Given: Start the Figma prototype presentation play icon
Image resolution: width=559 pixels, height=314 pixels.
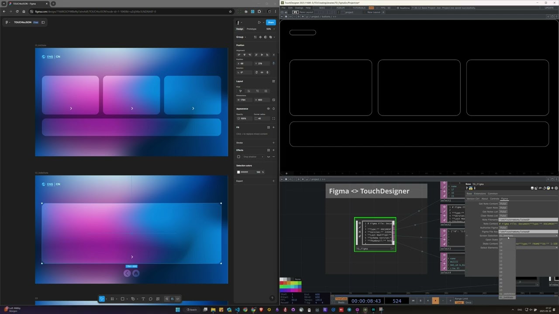Looking at the screenshot, I should pyautogui.click(x=259, y=22).
